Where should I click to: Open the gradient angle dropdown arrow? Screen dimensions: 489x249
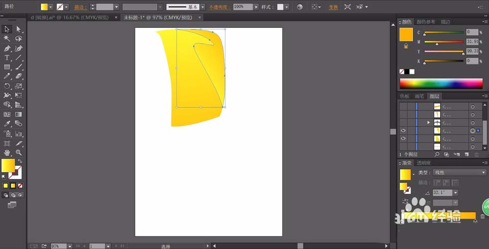[456, 193]
